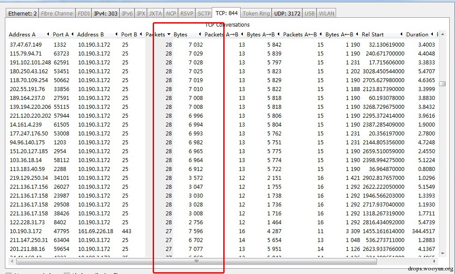455x274 pixels.
Task: Switch to the Ethernet: 2 tab
Action: click(22, 13)
